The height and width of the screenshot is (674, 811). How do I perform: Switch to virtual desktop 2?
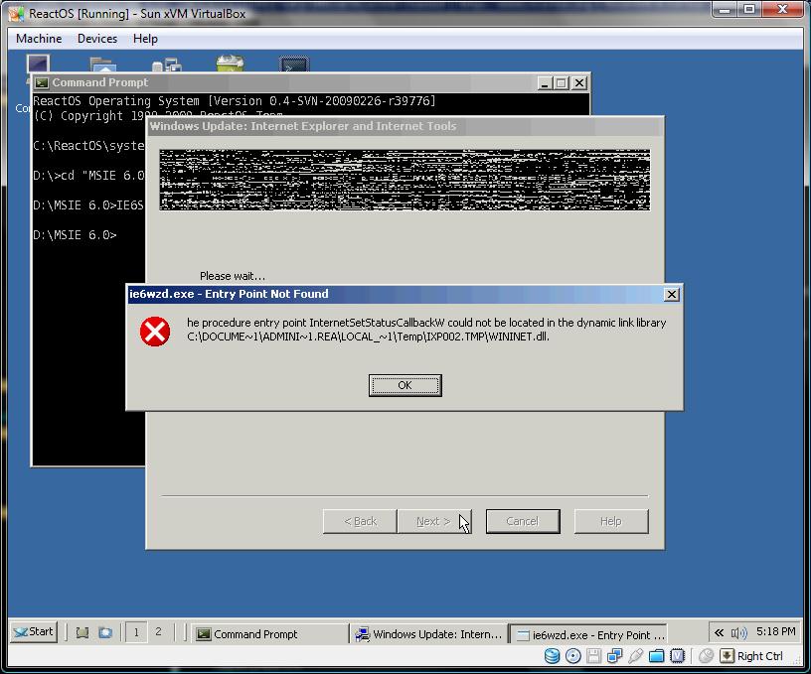158,632
